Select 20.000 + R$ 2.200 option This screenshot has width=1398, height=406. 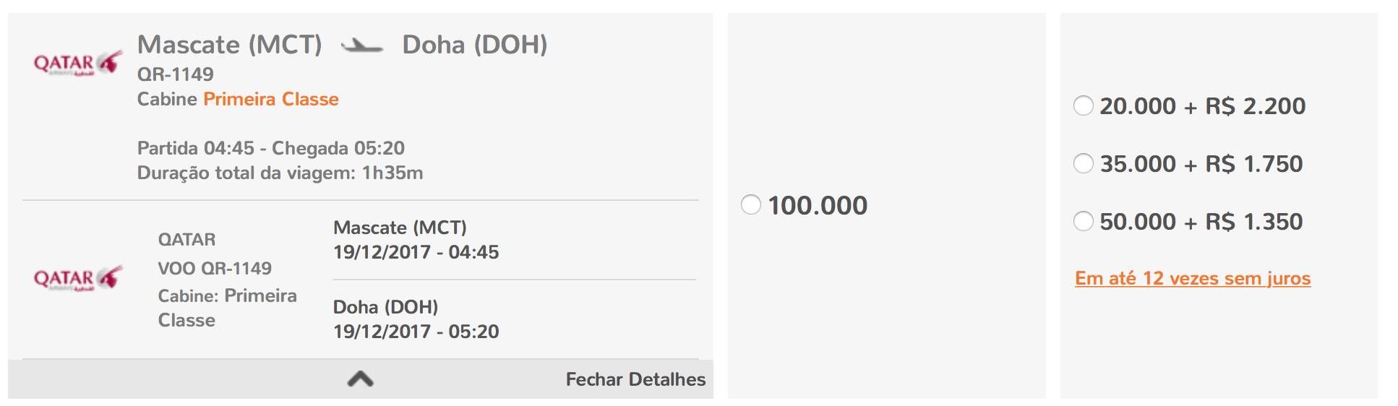tap(1084, 105)
